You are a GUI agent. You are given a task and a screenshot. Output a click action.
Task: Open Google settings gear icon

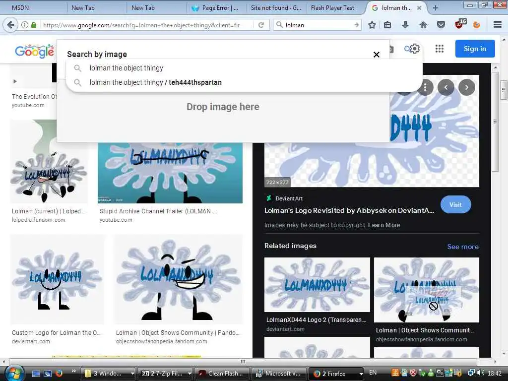[x=414, y=49]
